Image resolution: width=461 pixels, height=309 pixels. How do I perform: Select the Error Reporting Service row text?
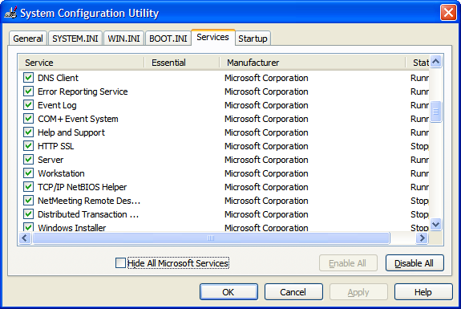pos(83,91)
